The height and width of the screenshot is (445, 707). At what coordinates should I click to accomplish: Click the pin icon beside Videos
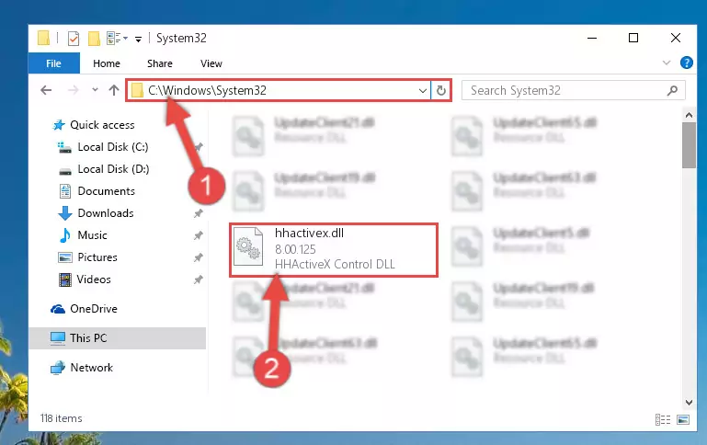pyautogui.click(x=198, y=280)
